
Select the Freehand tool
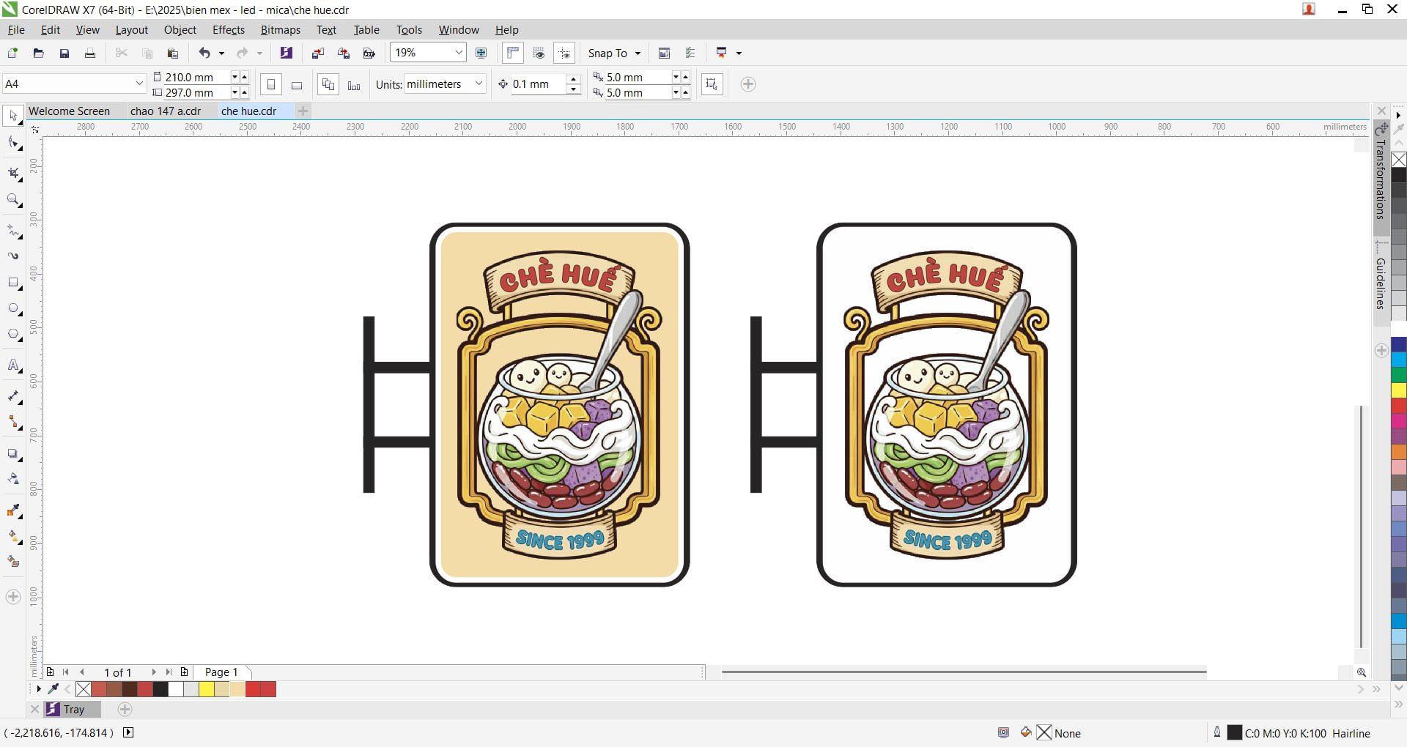click(13, 231)
